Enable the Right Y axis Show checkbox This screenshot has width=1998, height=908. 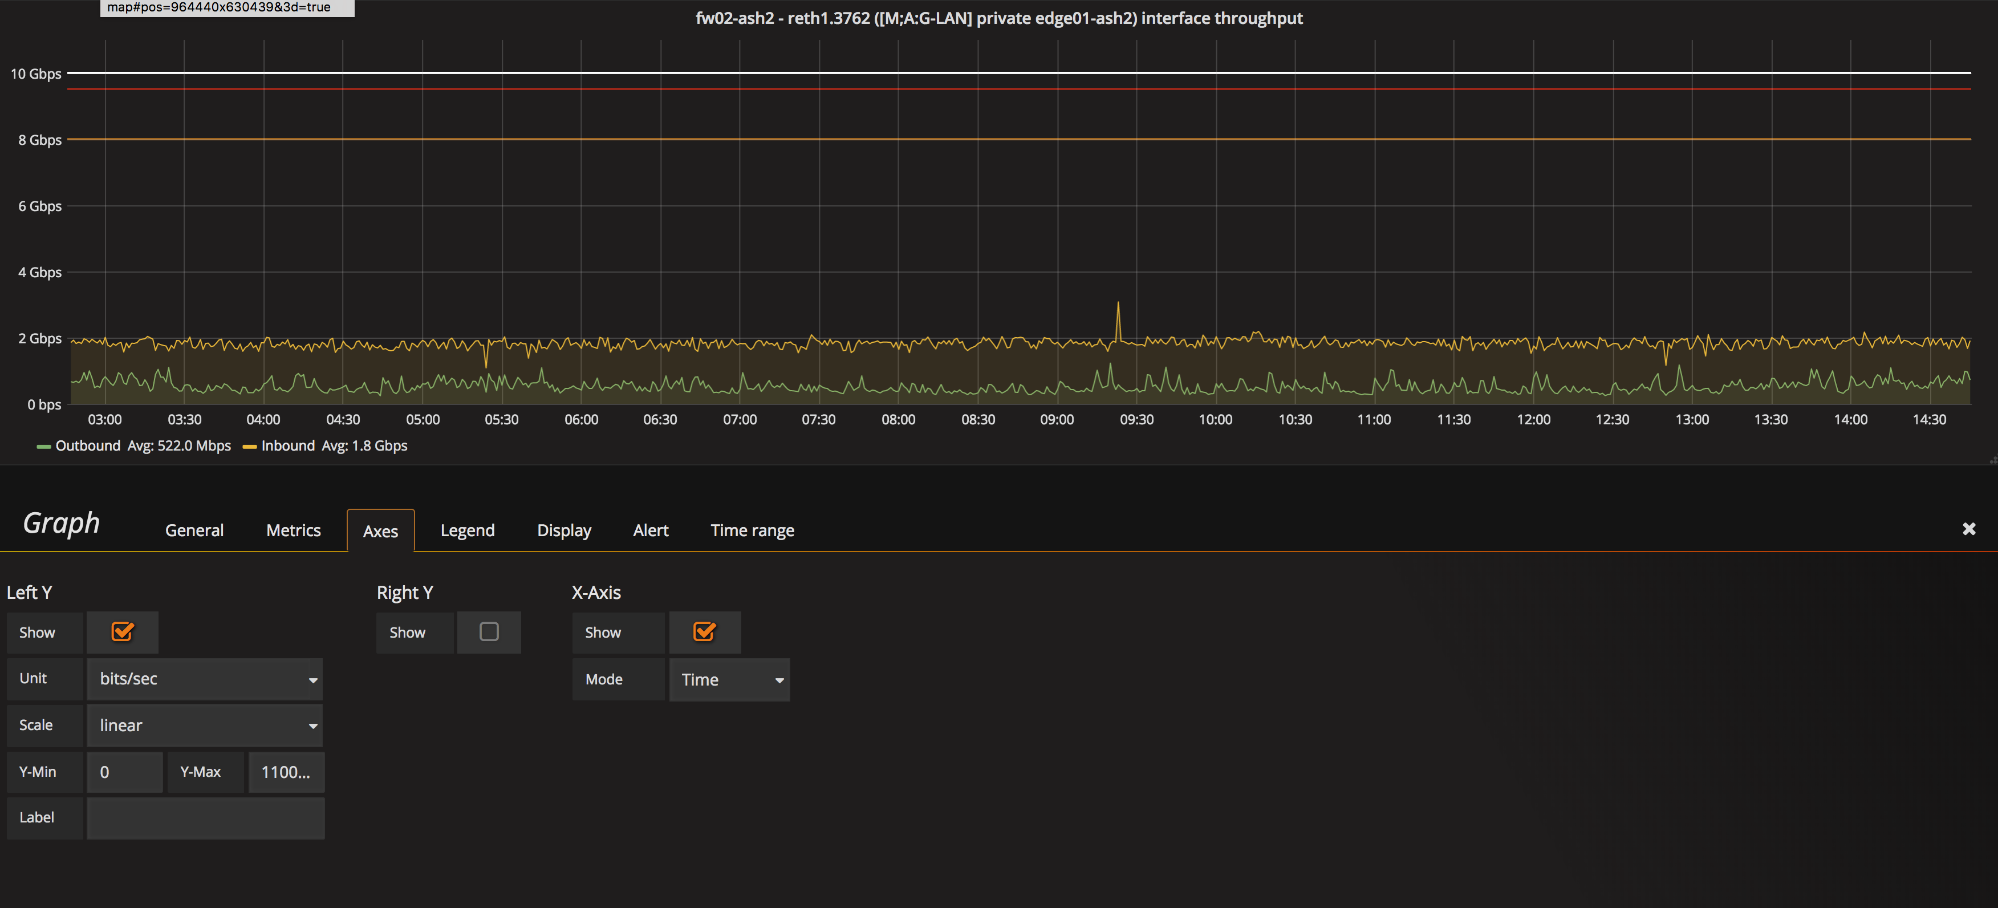(x=489, y=632)
